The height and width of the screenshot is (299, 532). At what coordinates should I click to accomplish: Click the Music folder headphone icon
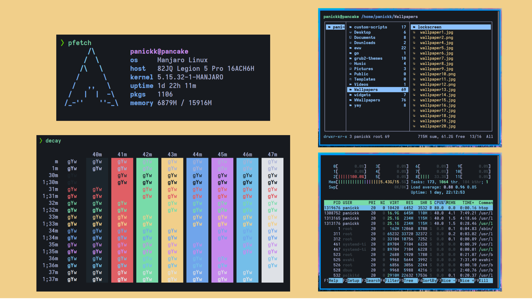[x=351, y=64]
